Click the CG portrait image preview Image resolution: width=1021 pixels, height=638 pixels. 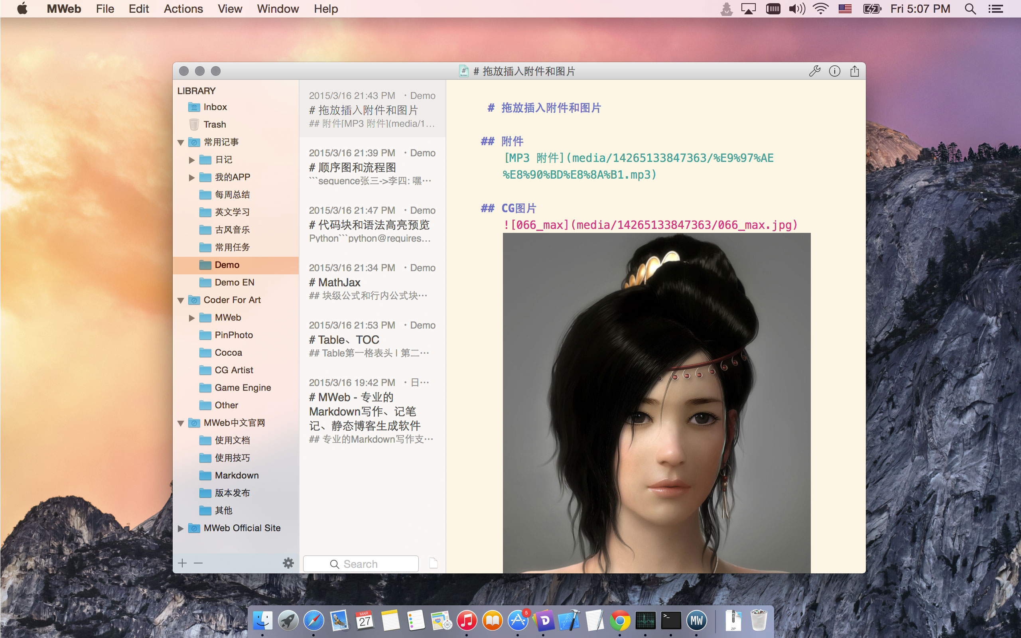click(x=656, y=401)
